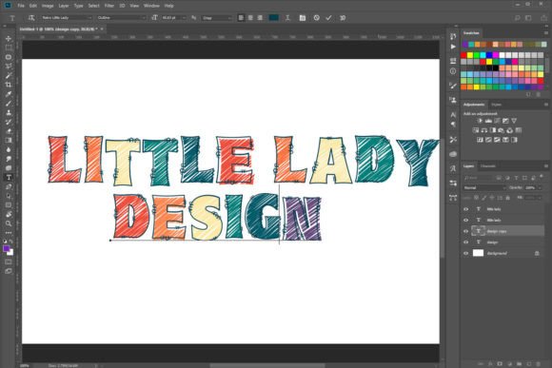The image size is (552, 368).
Task: Select the Move tool
Action: 9,38
